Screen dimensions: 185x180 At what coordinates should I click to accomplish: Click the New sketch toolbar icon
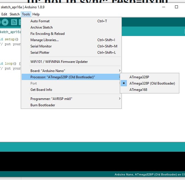(x=14, y=22)
